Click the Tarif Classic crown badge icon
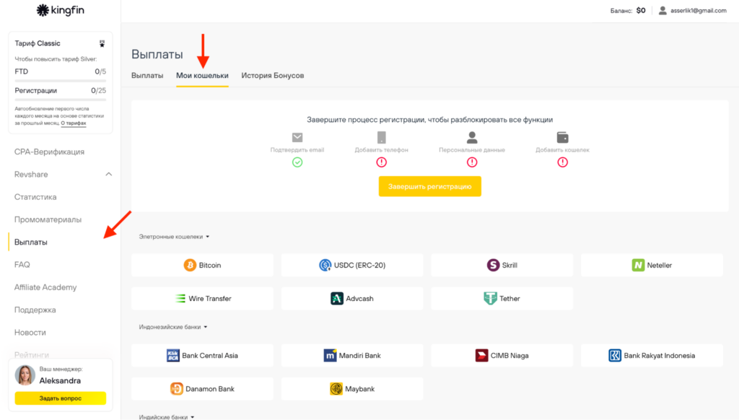Screen dimensions: 739x420 click(x=102, y=43)
